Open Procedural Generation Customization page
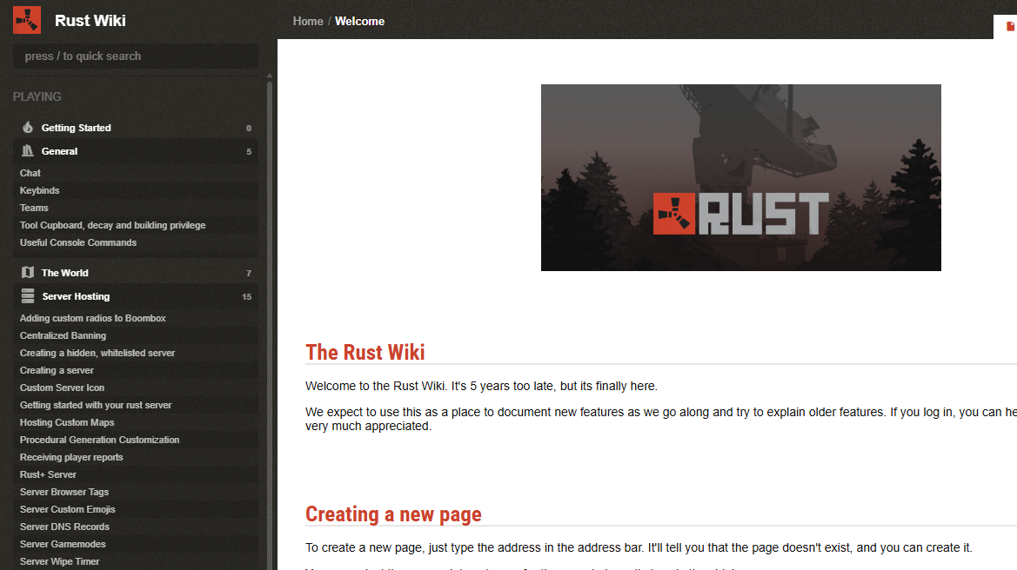The height and width of the screenshot is (570, 1017). coord(99,440)
